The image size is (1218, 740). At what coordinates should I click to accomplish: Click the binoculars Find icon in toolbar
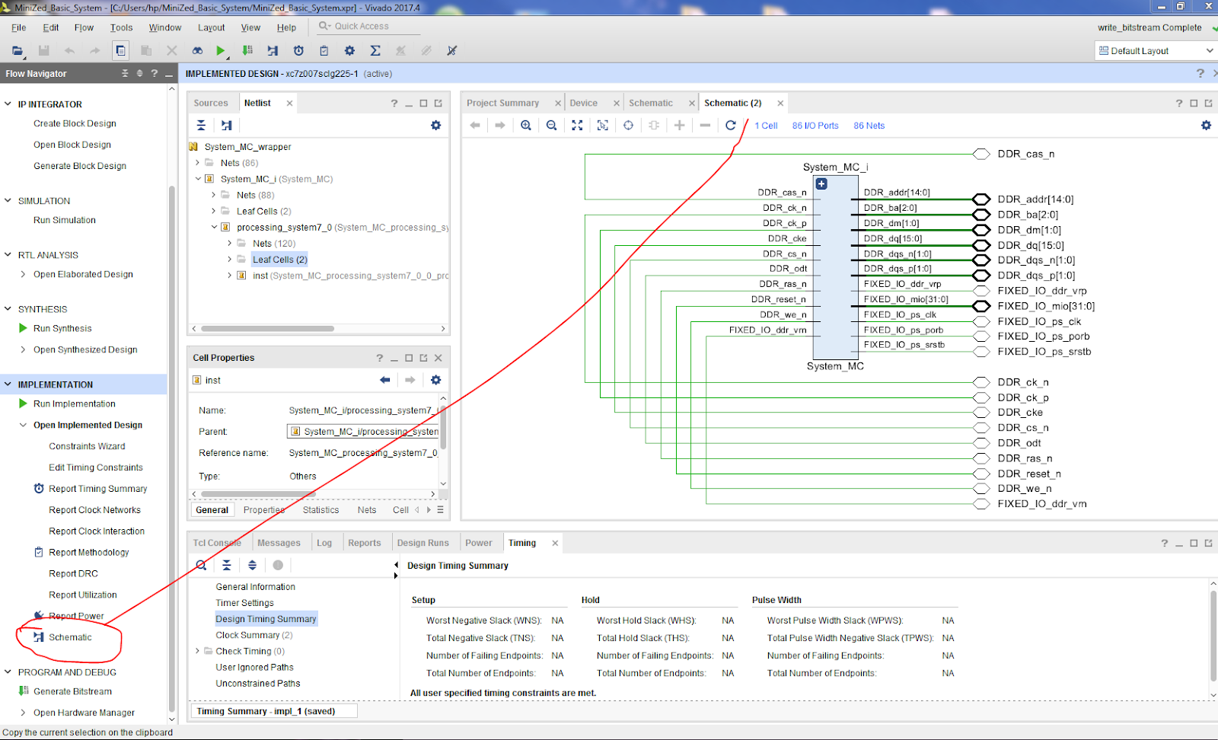pos(197,50)
